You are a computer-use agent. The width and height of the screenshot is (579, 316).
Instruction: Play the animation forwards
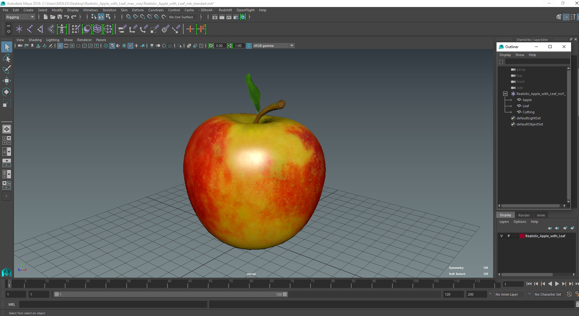[x=557, y=284]
